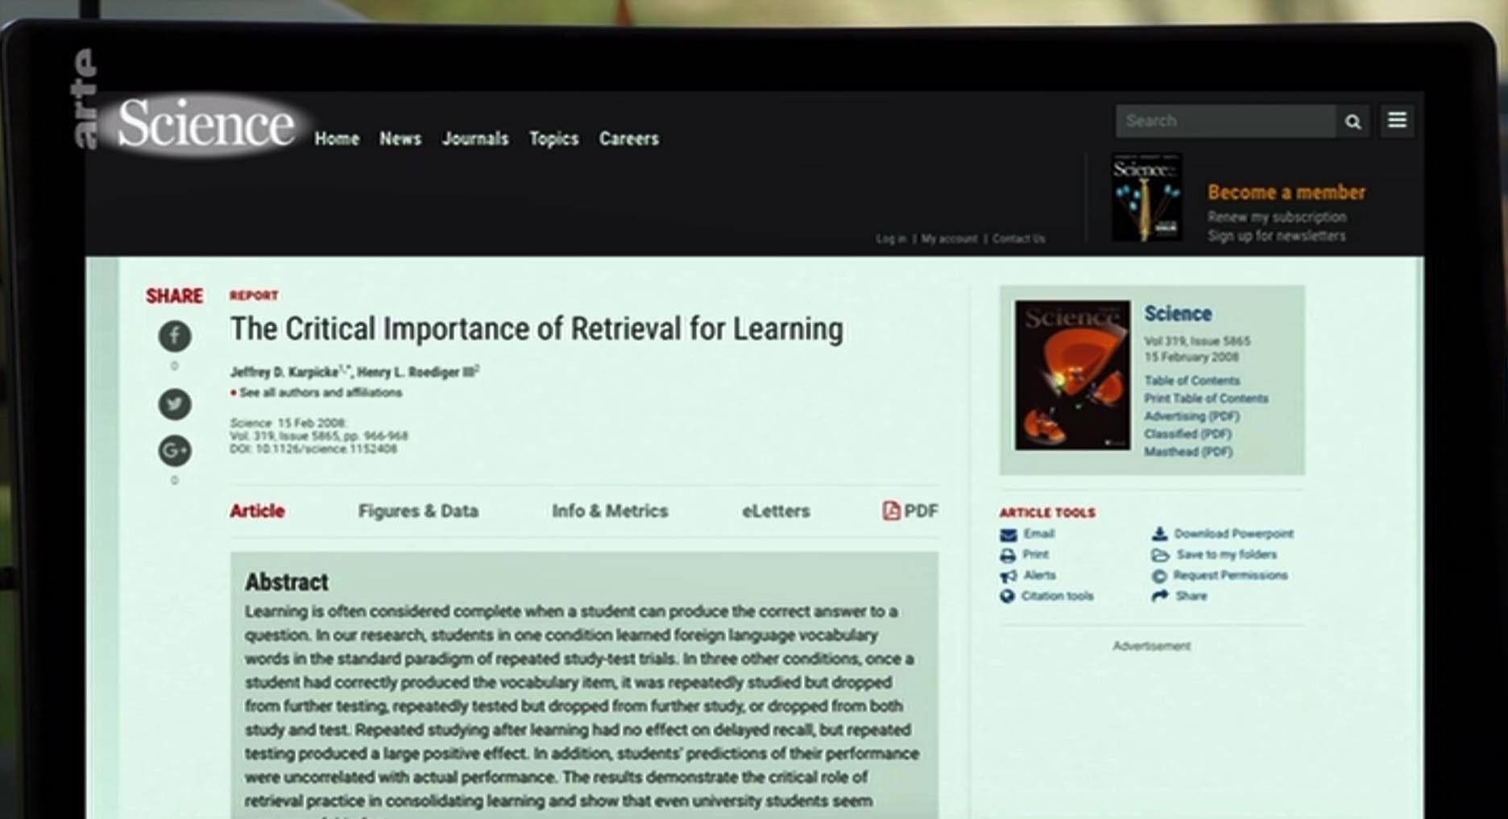Open the hamburger menu icon
The image size is (1508, 819).
[x=1397, y=121]
